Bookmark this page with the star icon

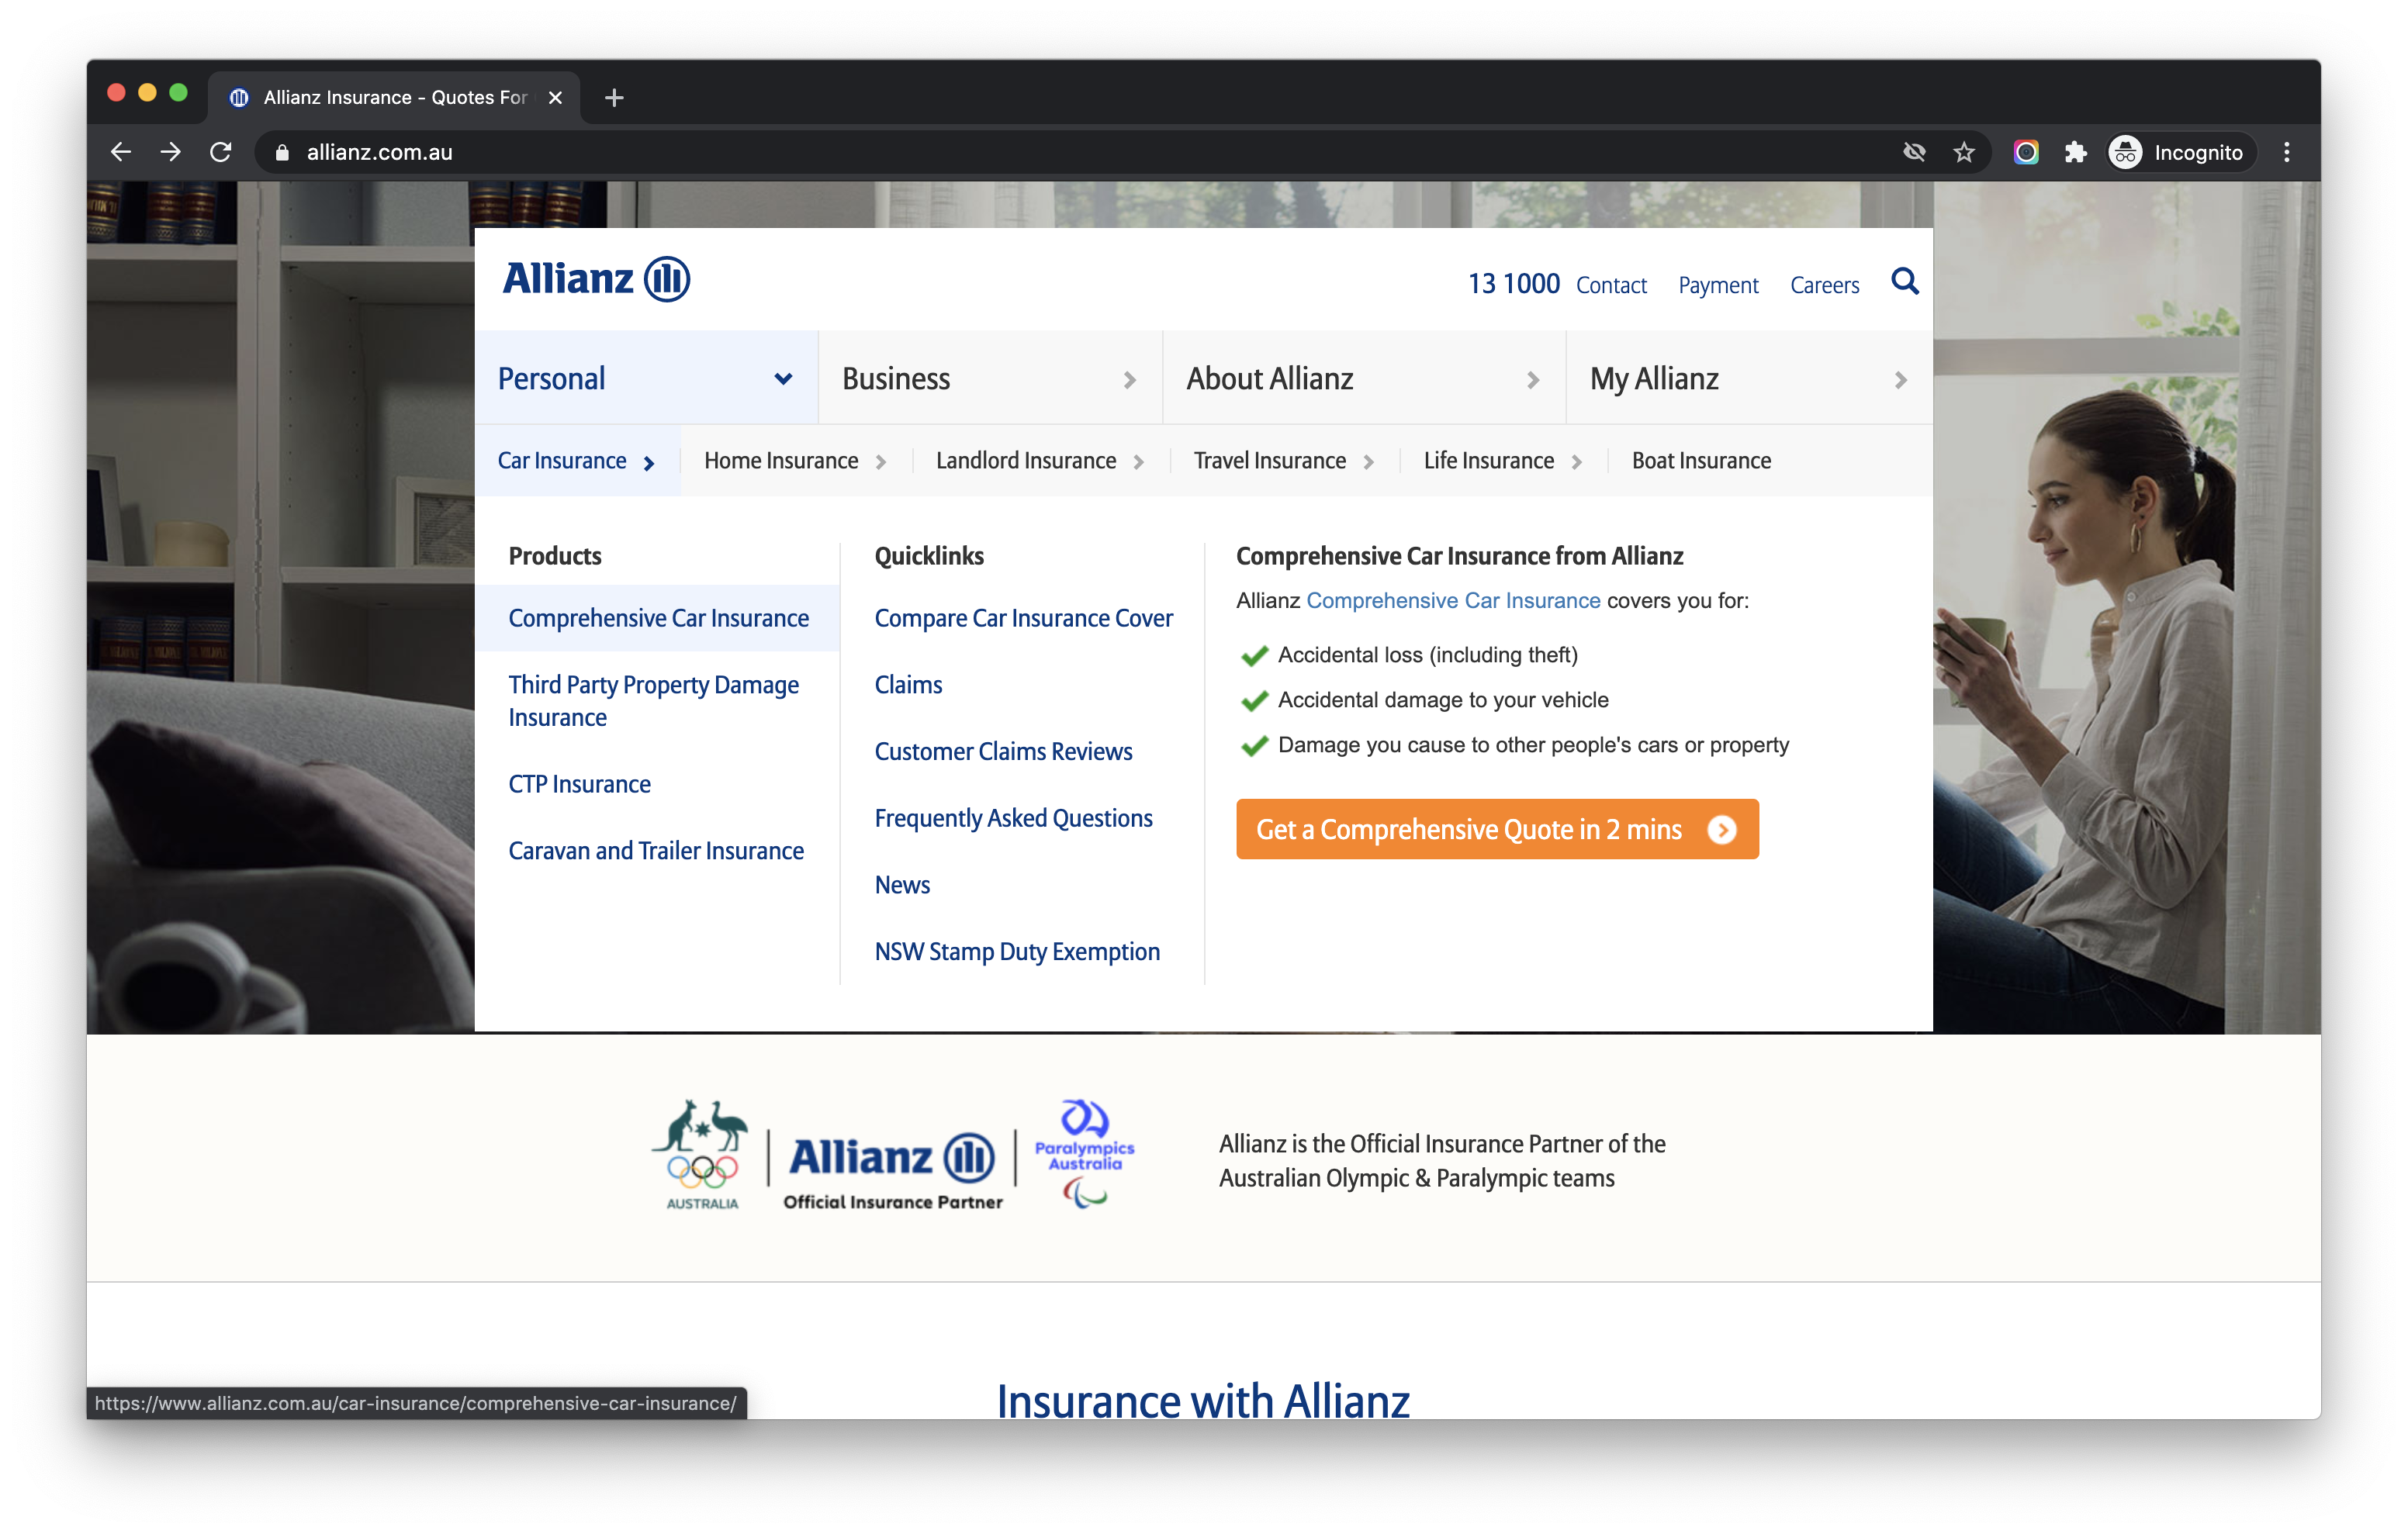point(1964,152)
